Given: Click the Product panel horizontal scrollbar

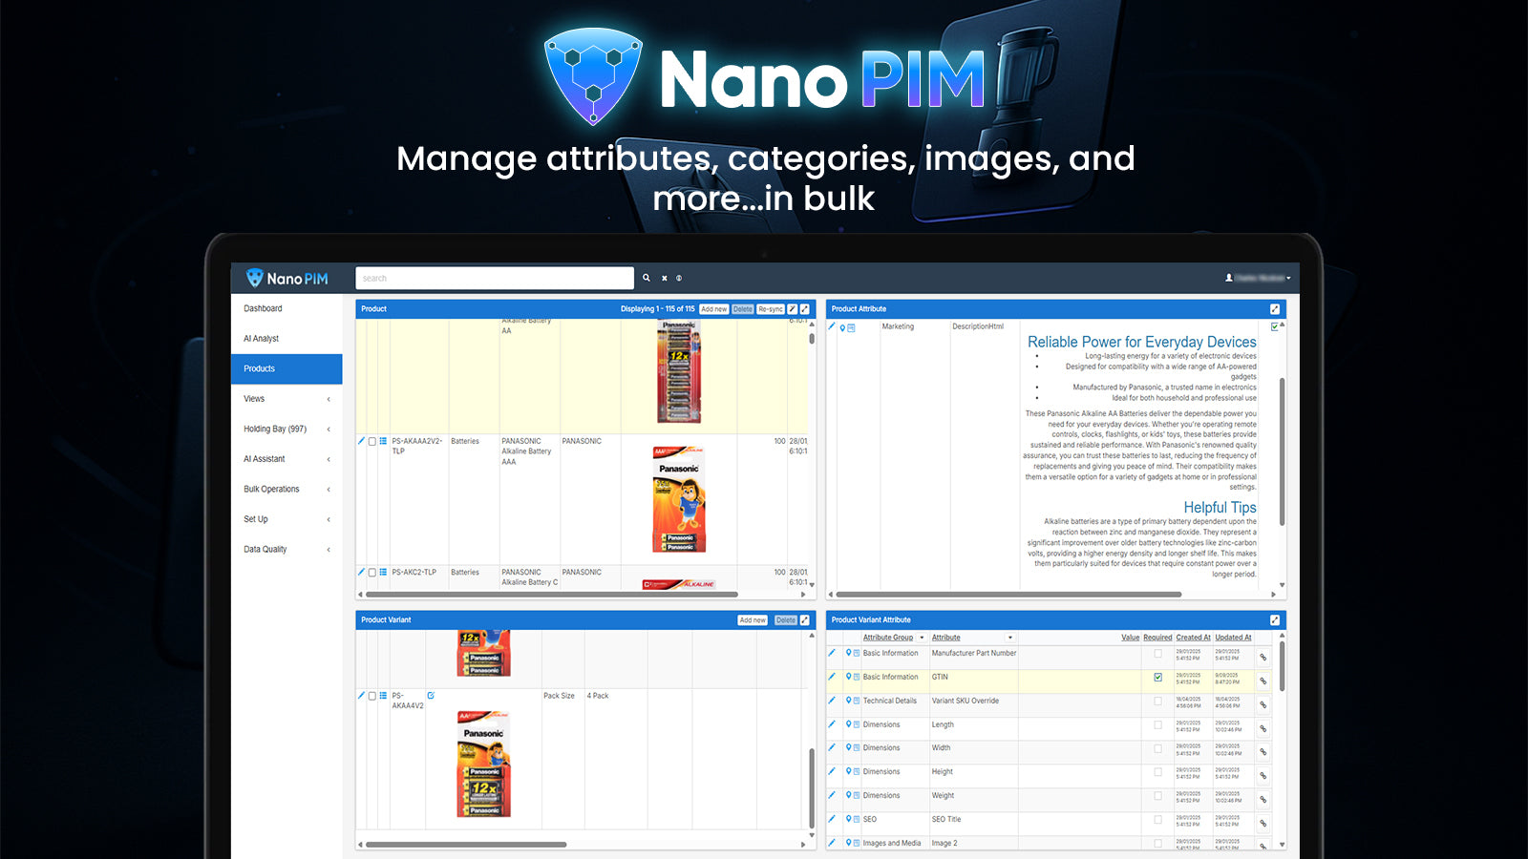Looking at the screenshot, I should pyautogui.click(x=551, y=595).
